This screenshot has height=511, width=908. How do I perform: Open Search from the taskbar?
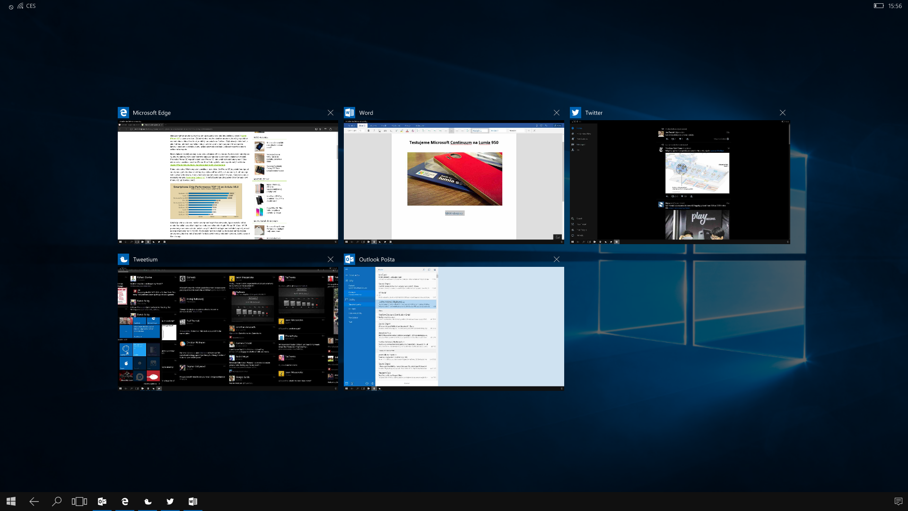[x=57, y=501]
